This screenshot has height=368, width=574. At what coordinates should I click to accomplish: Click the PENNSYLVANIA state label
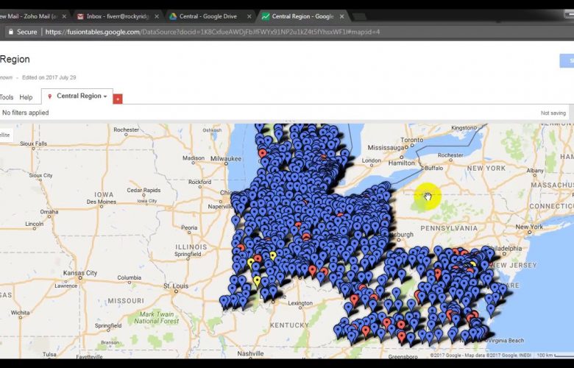click(449, 228)
